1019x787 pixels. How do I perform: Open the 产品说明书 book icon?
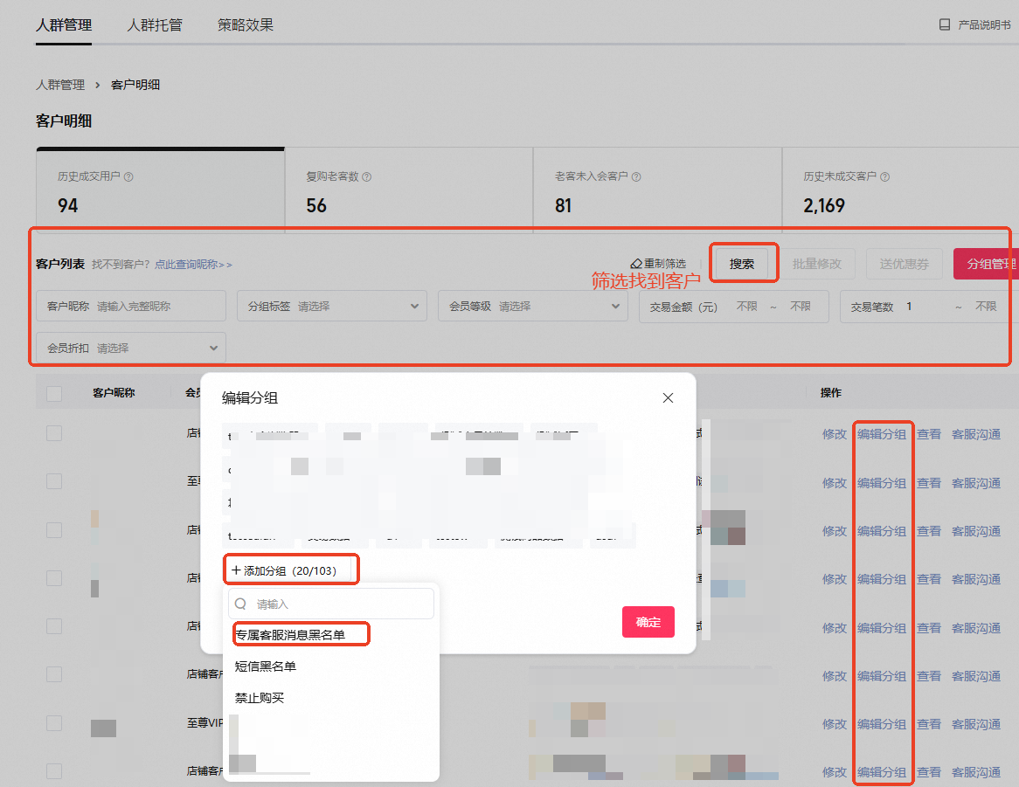coord(944,24)
